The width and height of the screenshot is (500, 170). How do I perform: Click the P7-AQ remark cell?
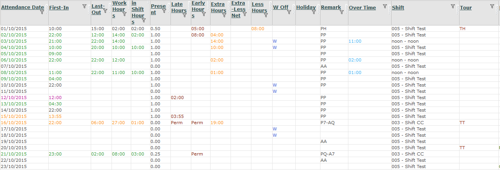tap(328, 123)
